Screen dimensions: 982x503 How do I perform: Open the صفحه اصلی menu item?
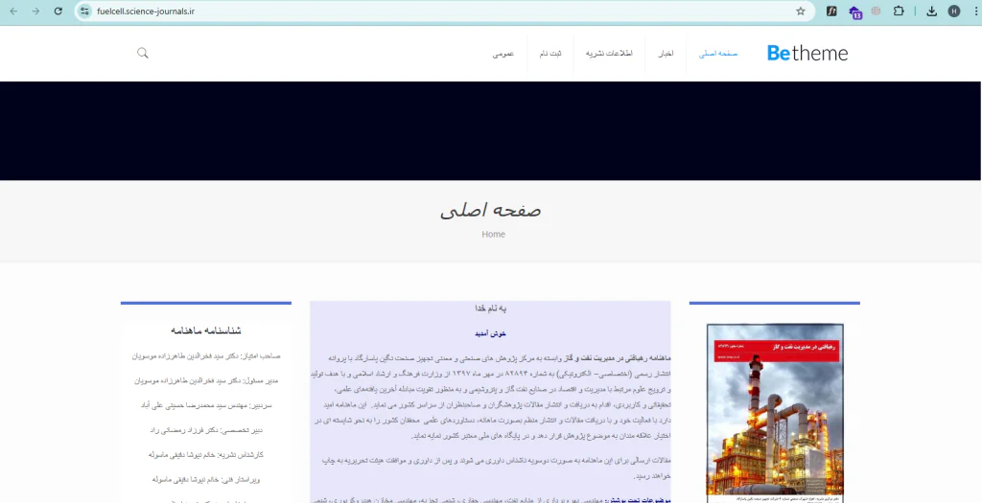pyautogui.click(x=718, y=54)
